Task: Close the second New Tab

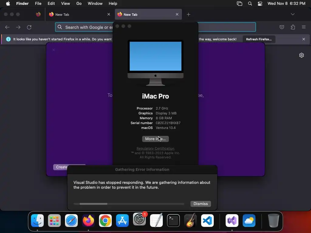Action: coord(177,14)
